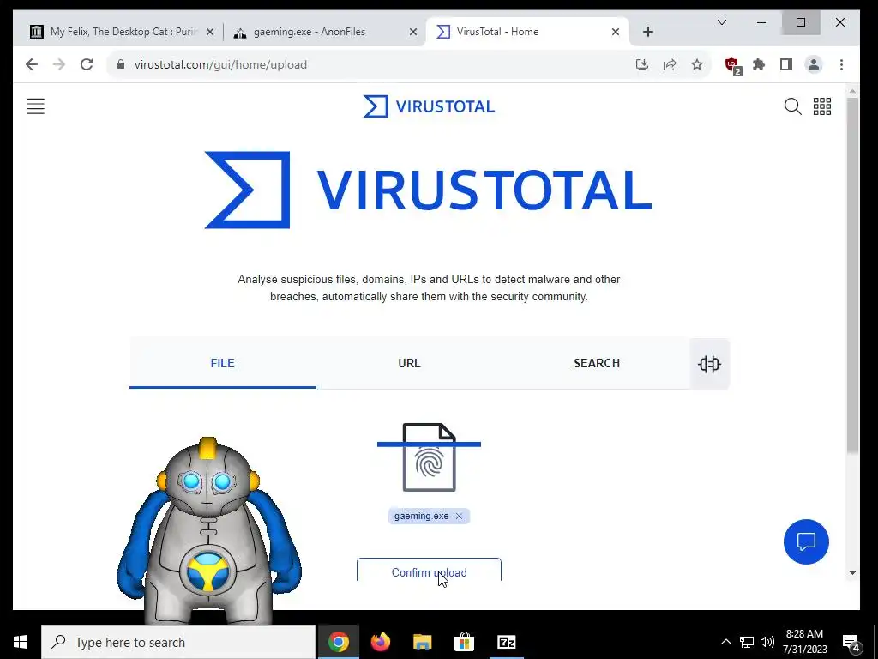Open a new browser tab
The width and height of the screenshot is (878, 659).
[648, 32]
